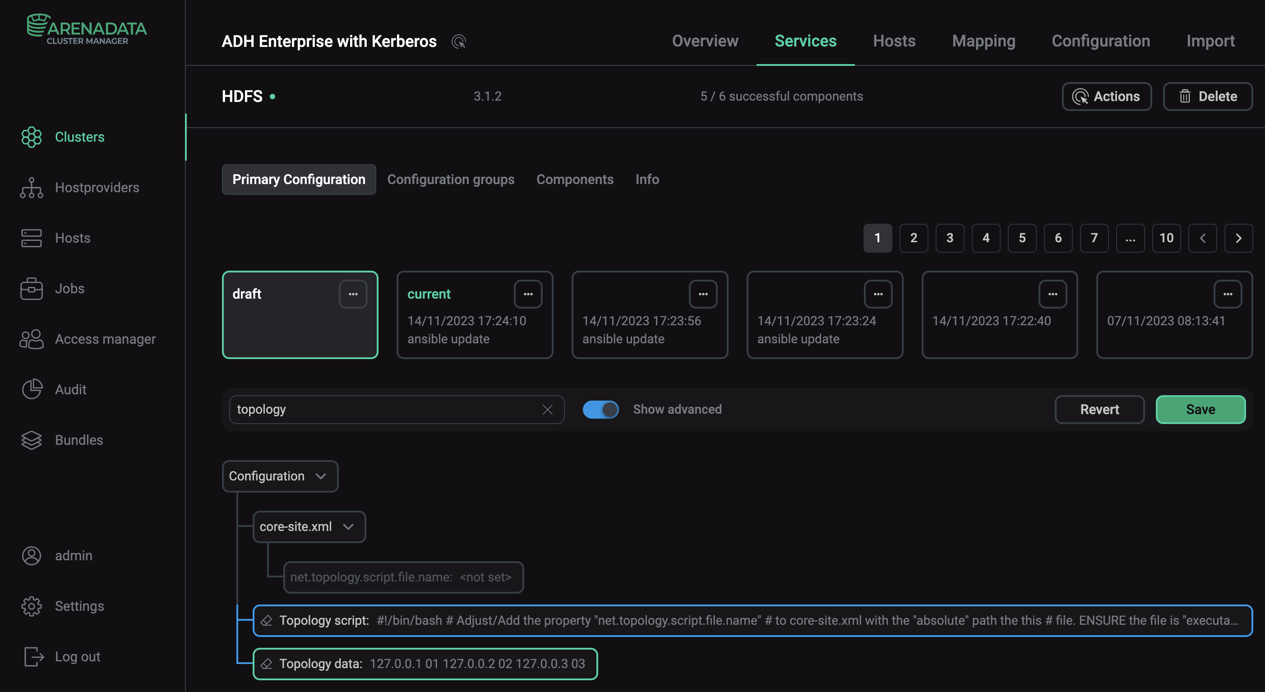Open the Jobs briefcase icon
Viewport: 1265px width, 692px height.
pos(32,288)
